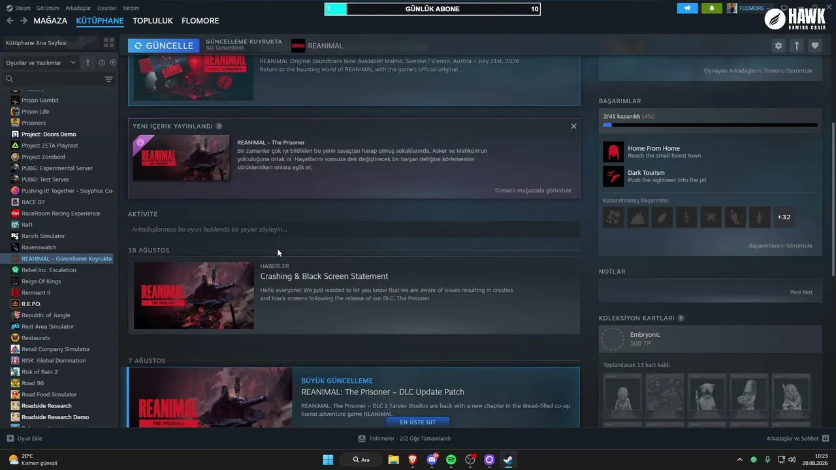Click the help icon beside Koleksiyon Kartları
This screenshot has width=836, height=470.
pyautogui.click(x=681, y=319)
